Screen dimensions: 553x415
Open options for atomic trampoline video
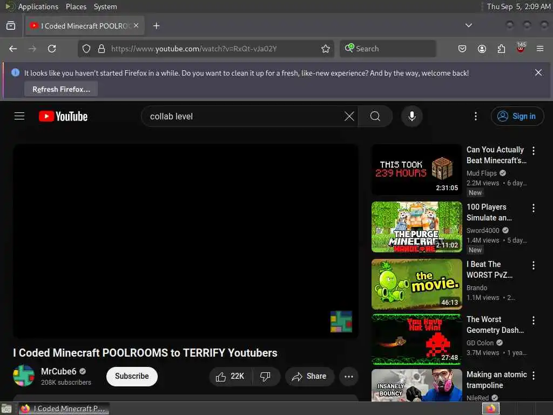click(x=533, y=376)
